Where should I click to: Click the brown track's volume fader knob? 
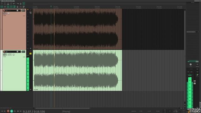click(x=18, y=10)
